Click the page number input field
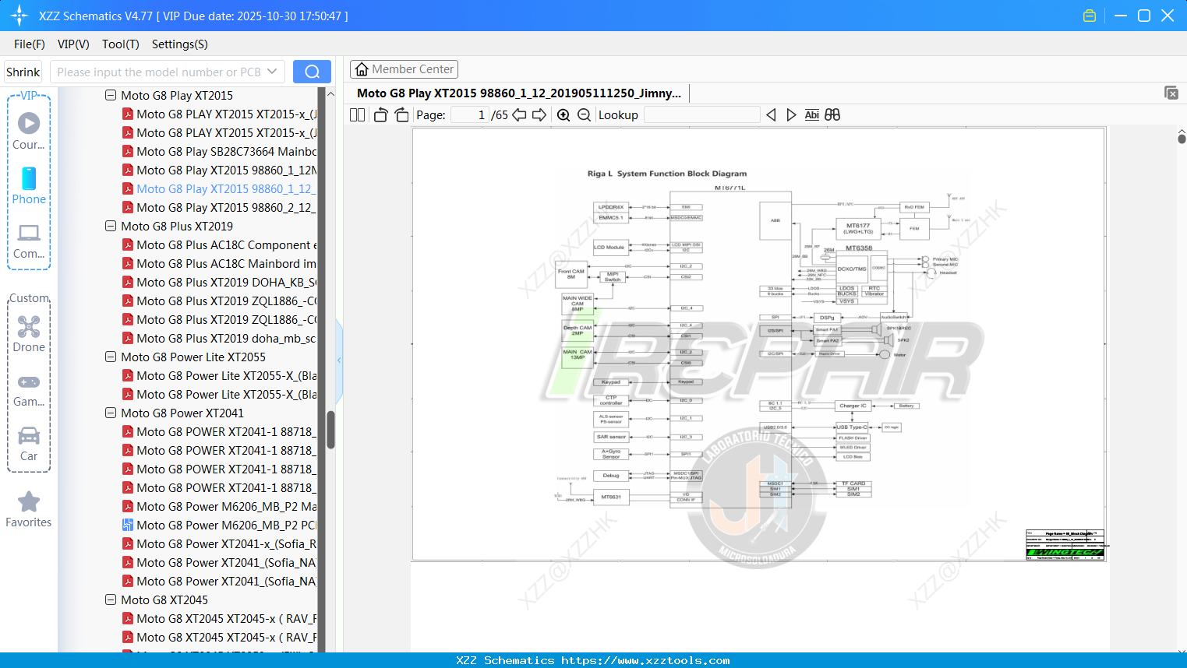 pos(470,115)
